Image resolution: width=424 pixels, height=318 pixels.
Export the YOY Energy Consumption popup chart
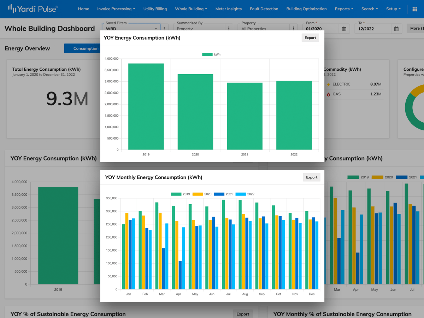[310, 38]
